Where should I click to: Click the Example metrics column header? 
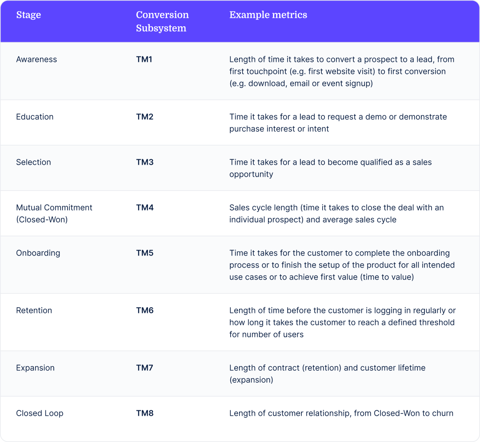coord(268,15)
